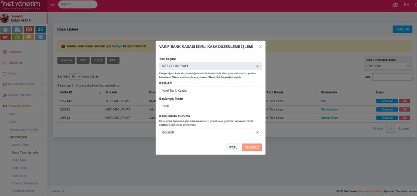This screenshot has height=196, width=417.
Task: Close the kasa edit dialog with X
Action: [x=260, y=47]
